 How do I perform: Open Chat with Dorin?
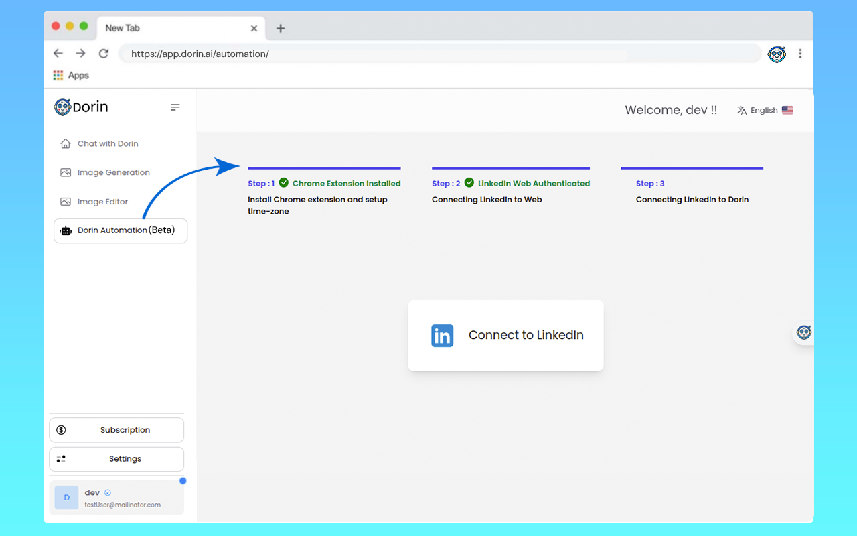click(107, 143)
